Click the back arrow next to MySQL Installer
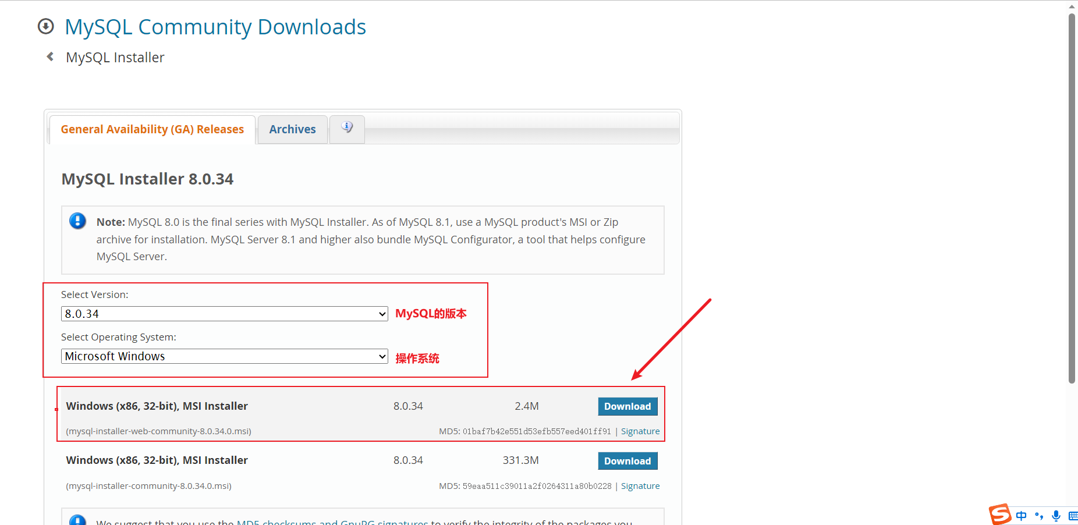 click(50, 57)
